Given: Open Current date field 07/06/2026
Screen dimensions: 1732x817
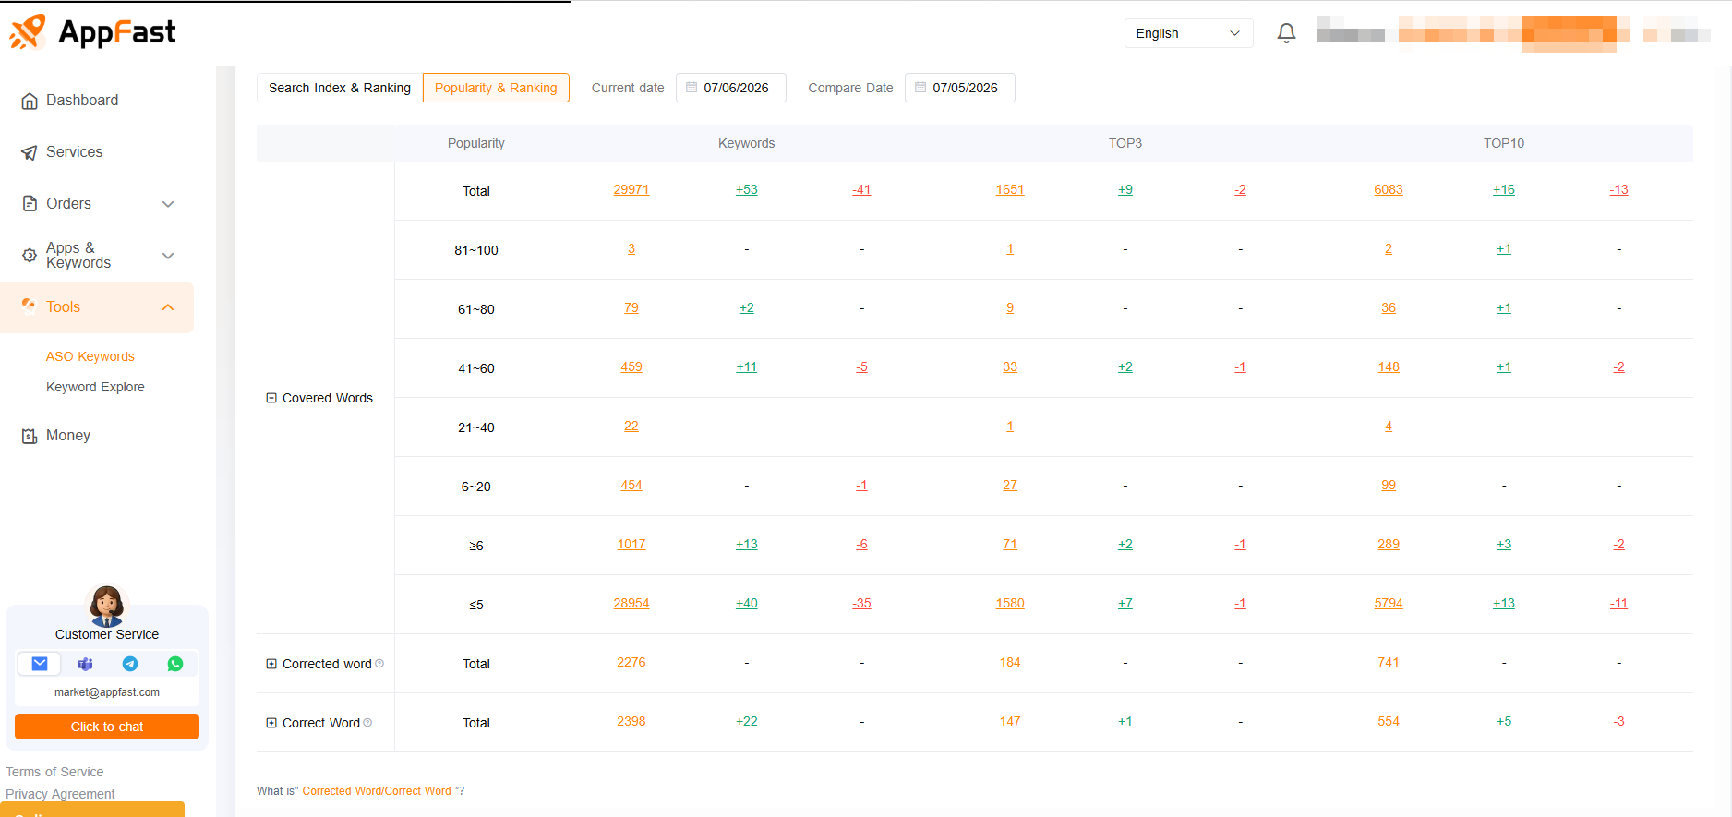Looking at the screenshot, I should pyautogui.click(x=731, y=88).
